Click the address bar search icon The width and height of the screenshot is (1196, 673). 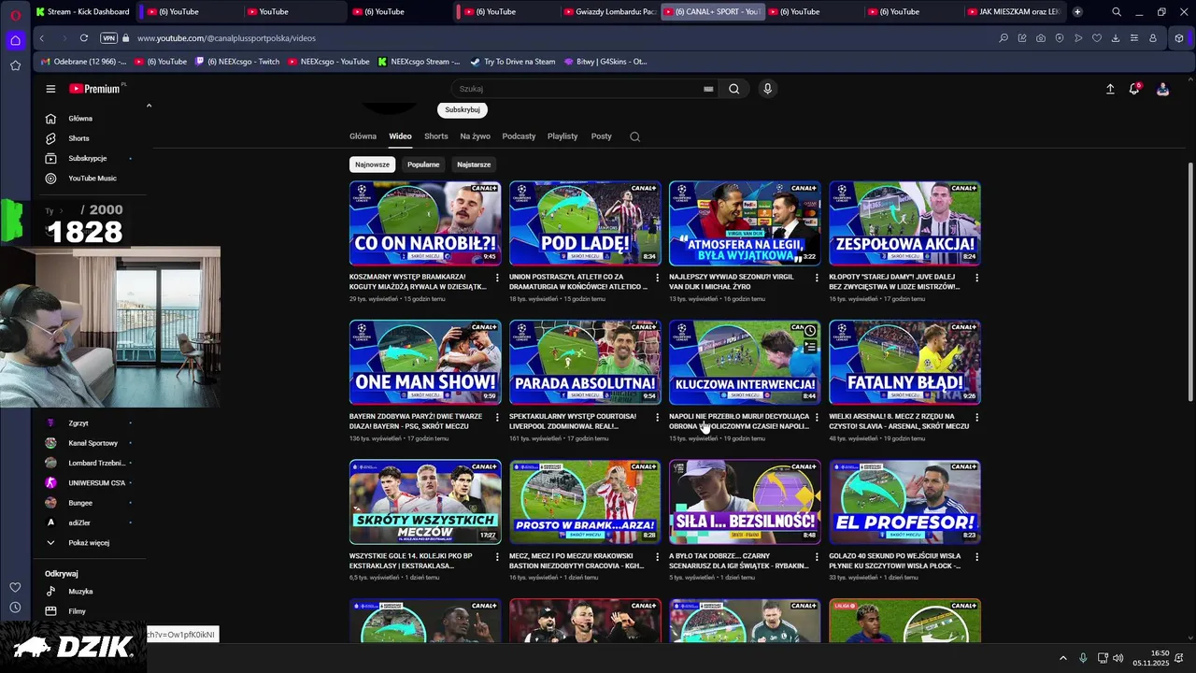pyautogui.click(x=1004, y=38)
